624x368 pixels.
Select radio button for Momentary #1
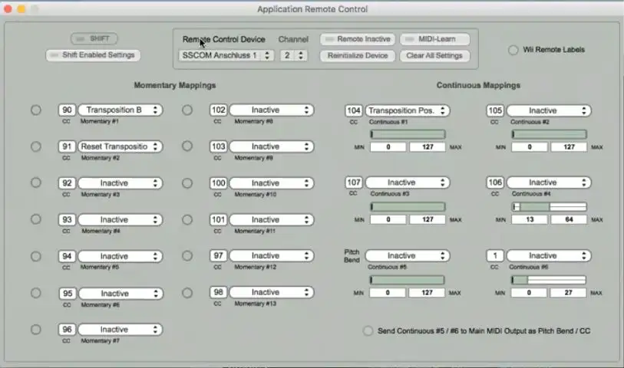tap(36, 110)
